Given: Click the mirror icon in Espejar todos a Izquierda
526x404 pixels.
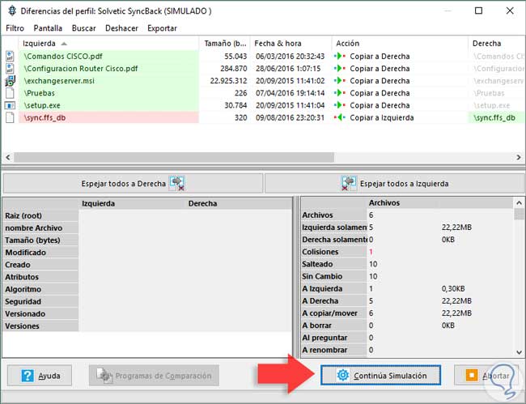Looking at the screenshot, I should (x=349, y=184).
